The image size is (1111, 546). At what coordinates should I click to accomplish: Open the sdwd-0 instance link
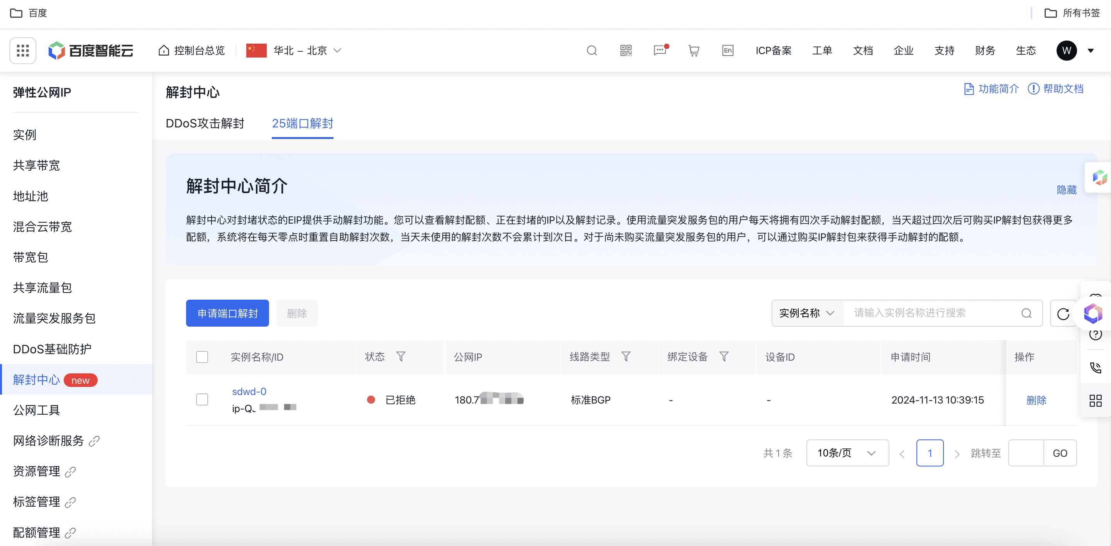(249, 392)
